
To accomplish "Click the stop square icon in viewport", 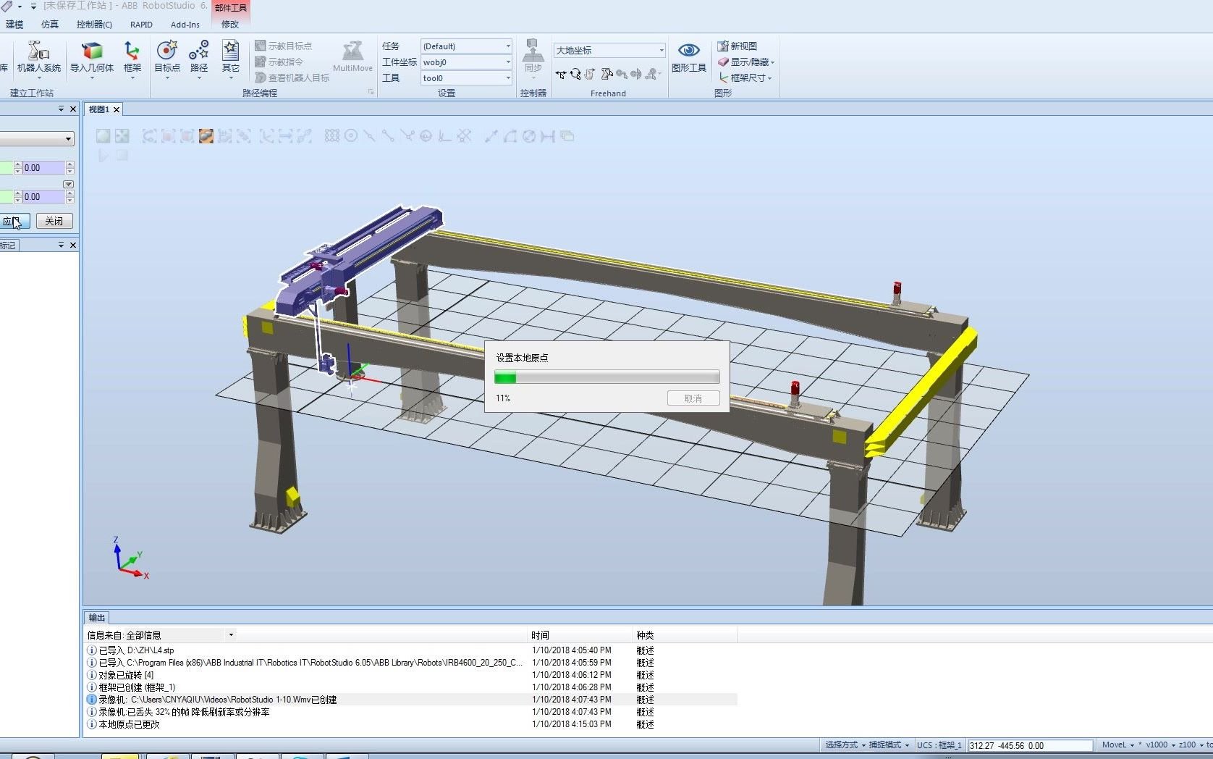I will pos(122,155).
